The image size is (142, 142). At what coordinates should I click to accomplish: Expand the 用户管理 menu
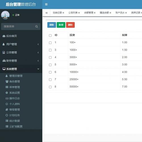click(21, 44)
